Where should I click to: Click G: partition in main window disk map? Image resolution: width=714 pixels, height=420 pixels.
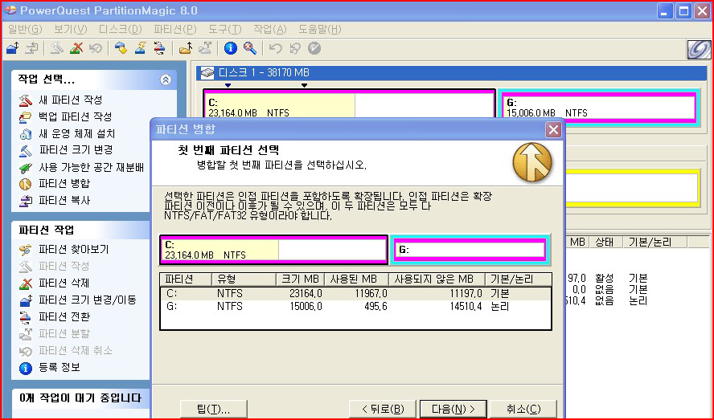tap(599, 108)
